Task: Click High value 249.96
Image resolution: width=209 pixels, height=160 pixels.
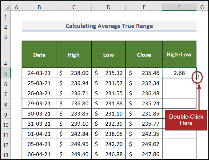Action: tap(74, 144)
